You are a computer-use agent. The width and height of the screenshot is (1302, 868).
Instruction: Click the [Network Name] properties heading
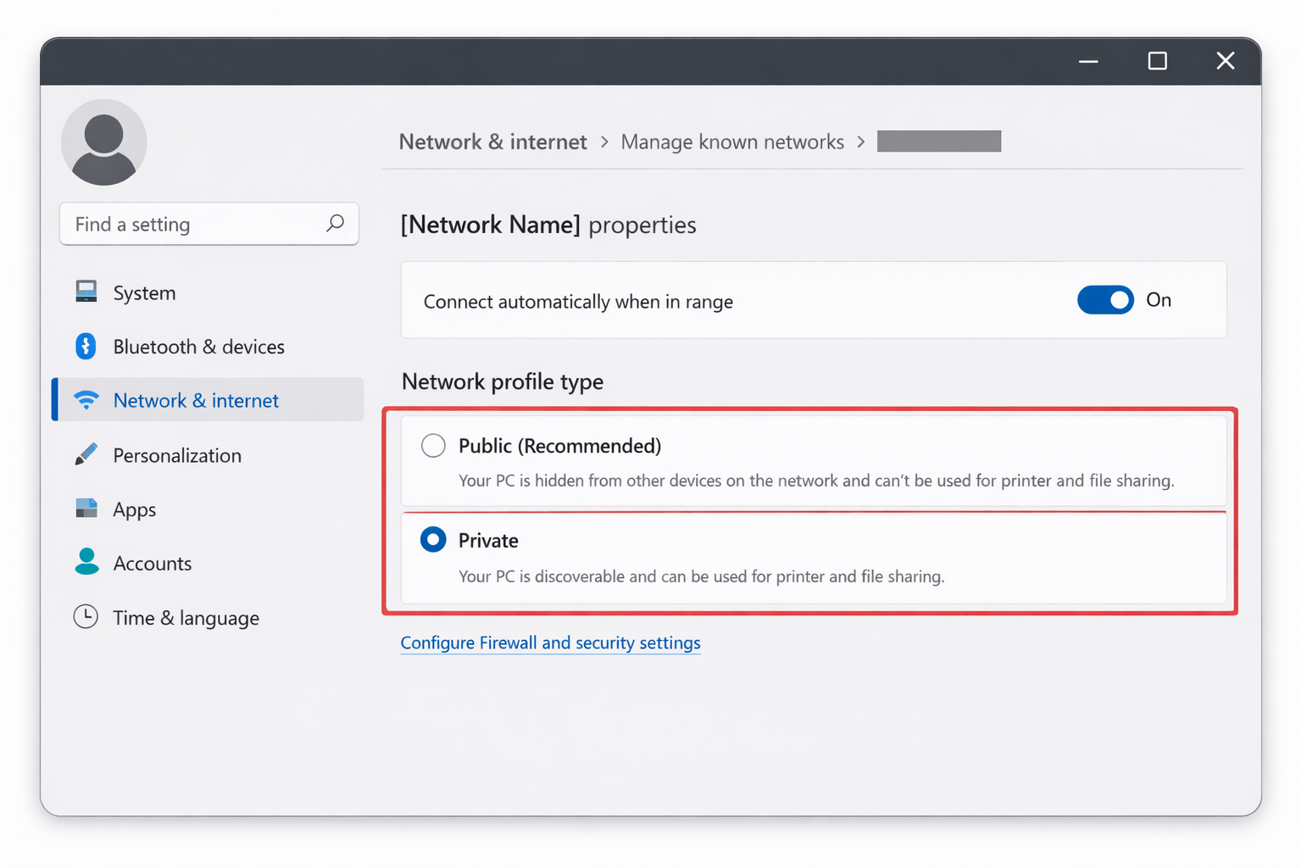point(548,225)
